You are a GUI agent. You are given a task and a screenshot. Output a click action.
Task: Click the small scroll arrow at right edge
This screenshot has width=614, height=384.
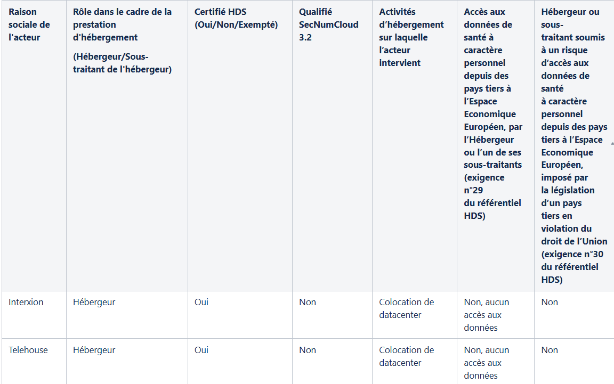[x=612, y=144]
